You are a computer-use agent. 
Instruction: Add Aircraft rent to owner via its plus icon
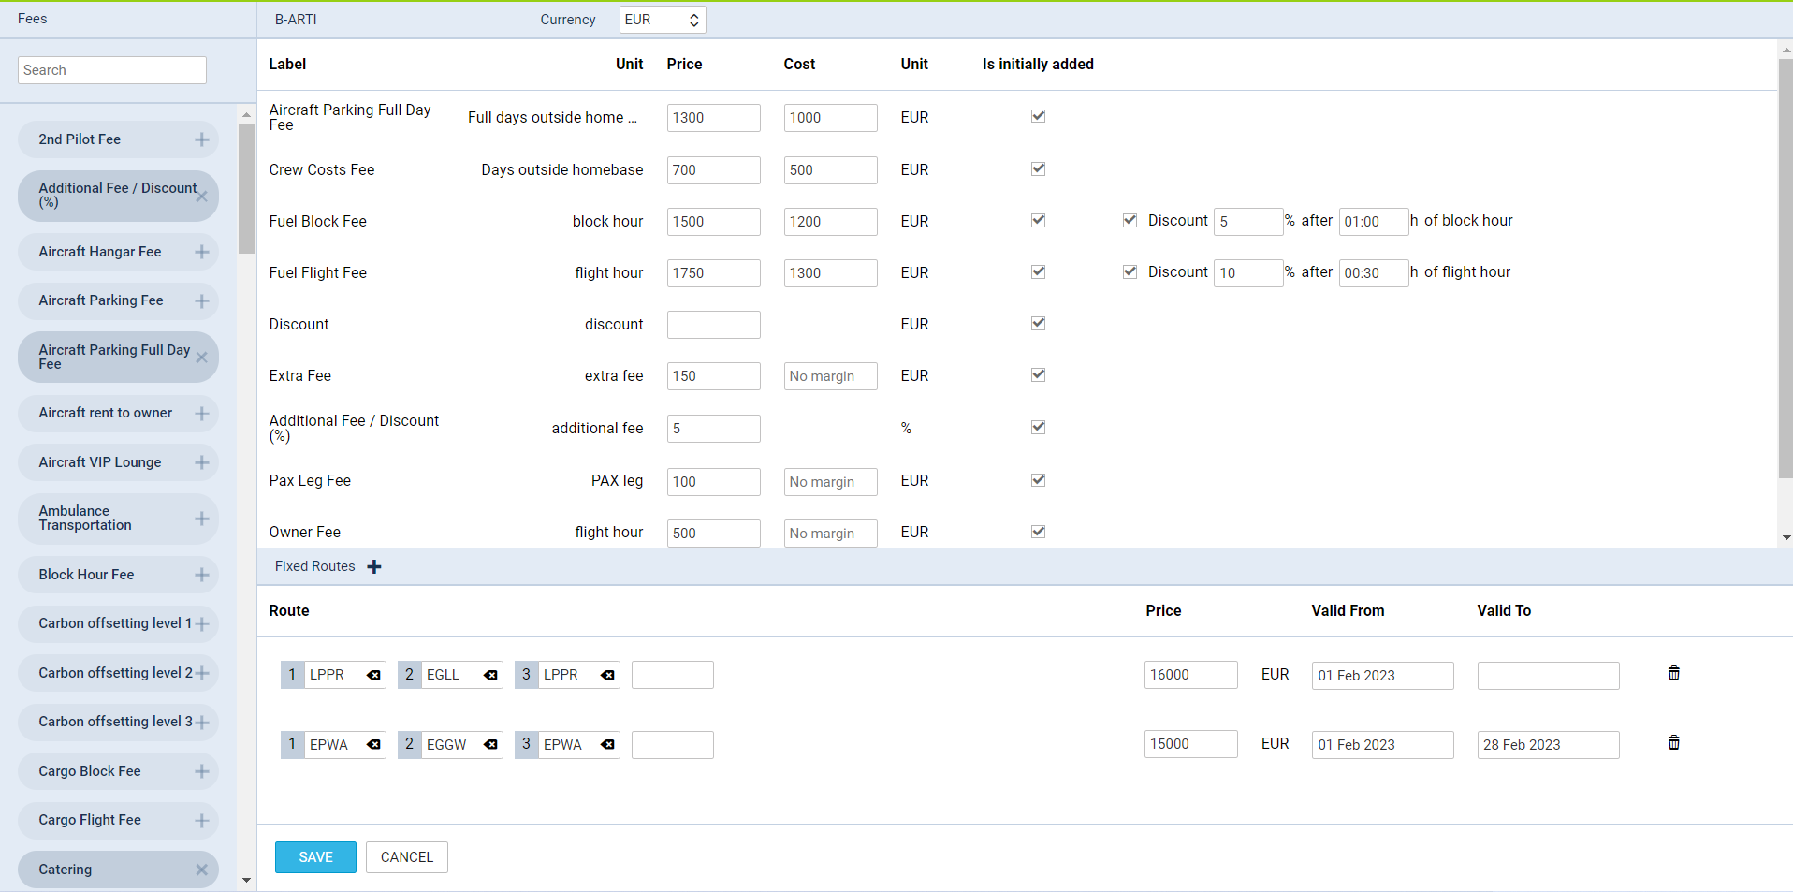(201, 414)
